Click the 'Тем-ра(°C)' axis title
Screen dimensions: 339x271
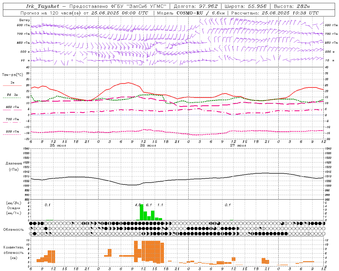pyautogui.click(x=12, y=75)
